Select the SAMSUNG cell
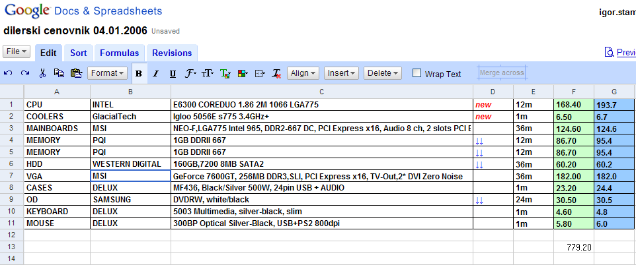This screenshot has height=265, width=636. (130, 200)
